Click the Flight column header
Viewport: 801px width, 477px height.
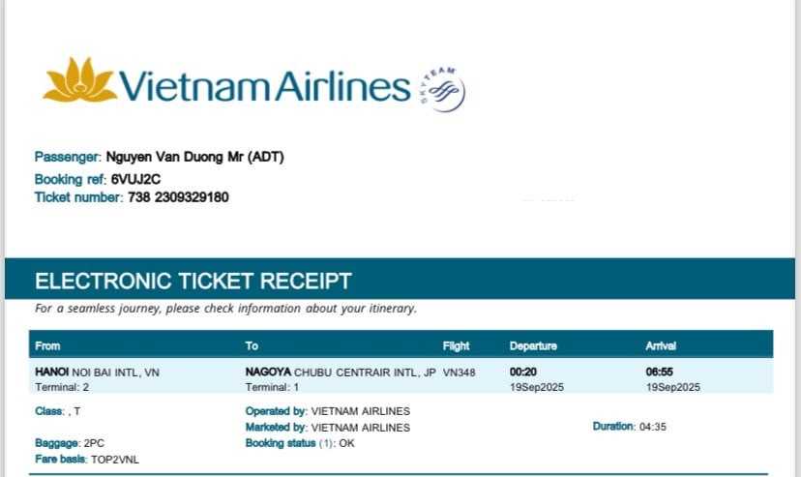point(456,345)
